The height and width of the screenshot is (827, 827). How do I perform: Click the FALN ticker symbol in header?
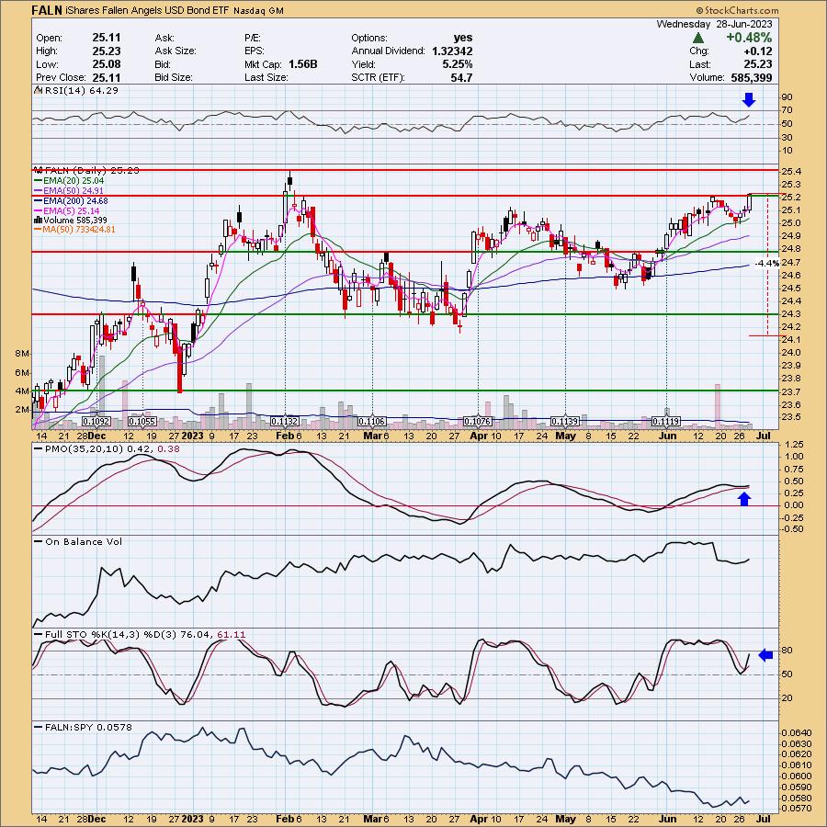(47, 10)
